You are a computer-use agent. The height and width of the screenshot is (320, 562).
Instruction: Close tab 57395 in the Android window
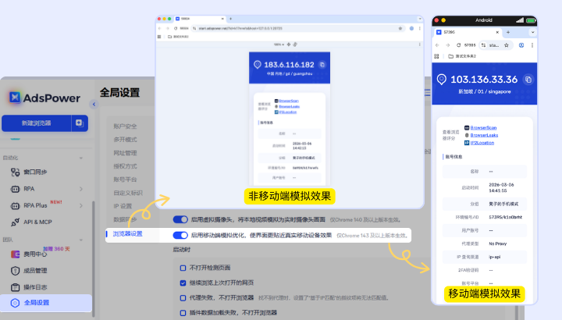pyautogui.click(x=497, y=32)
